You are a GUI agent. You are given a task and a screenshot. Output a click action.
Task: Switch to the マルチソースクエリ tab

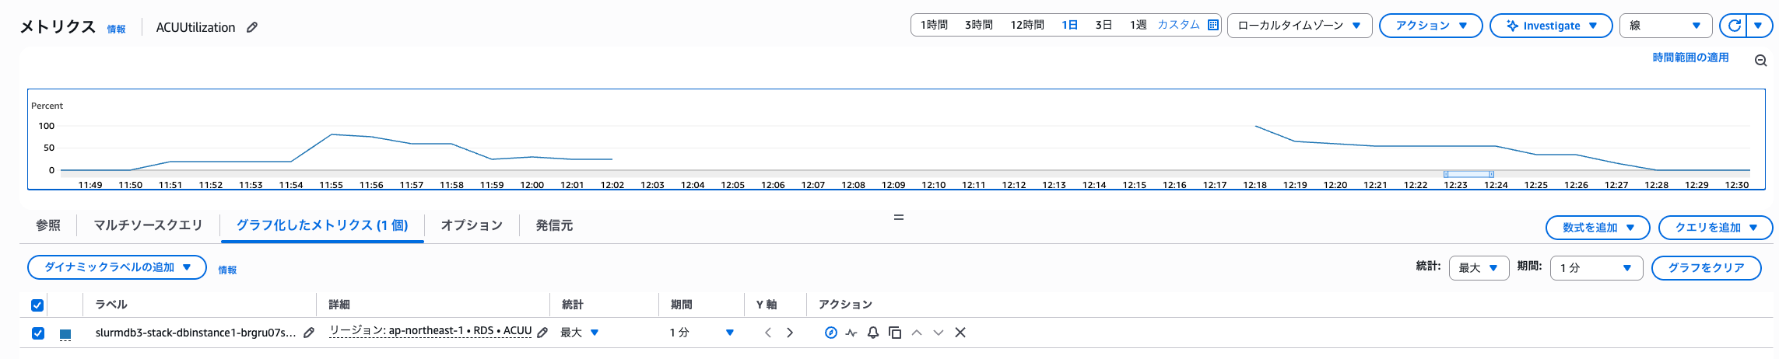click(148, 225)
